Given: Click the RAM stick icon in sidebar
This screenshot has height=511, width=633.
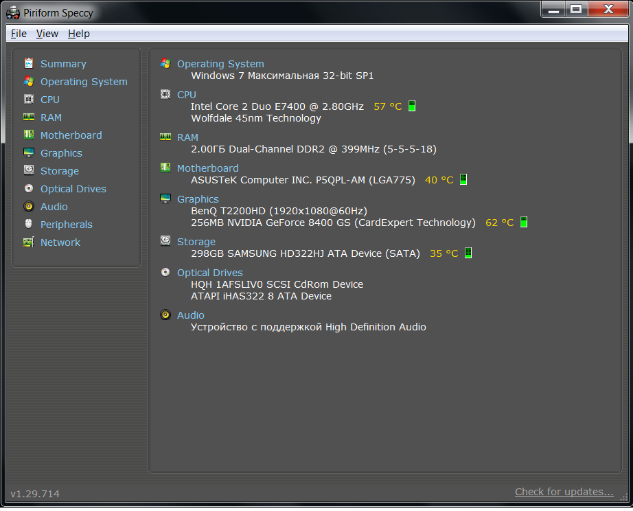Looking at the screenshot, I should tap(29, 117).
